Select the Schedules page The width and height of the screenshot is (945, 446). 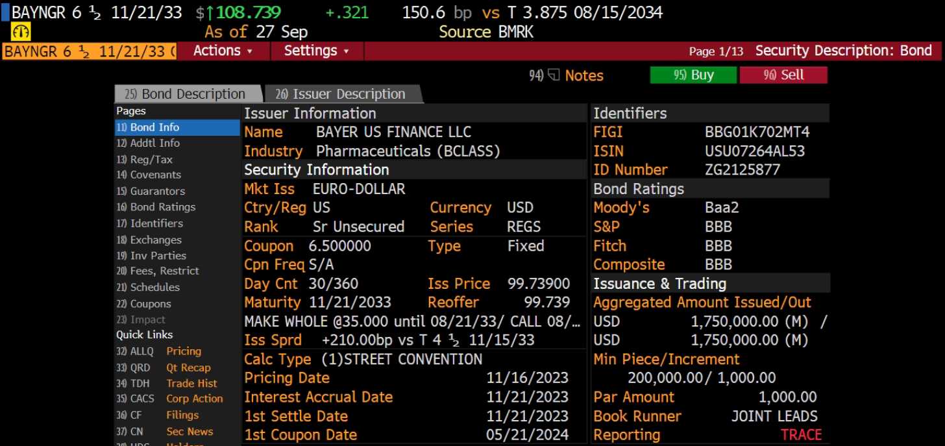177,287
